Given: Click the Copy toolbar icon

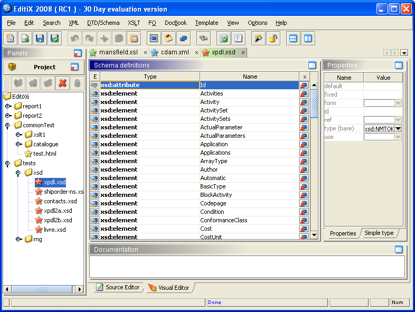Looking at the screenshot, I should point(119,39).
